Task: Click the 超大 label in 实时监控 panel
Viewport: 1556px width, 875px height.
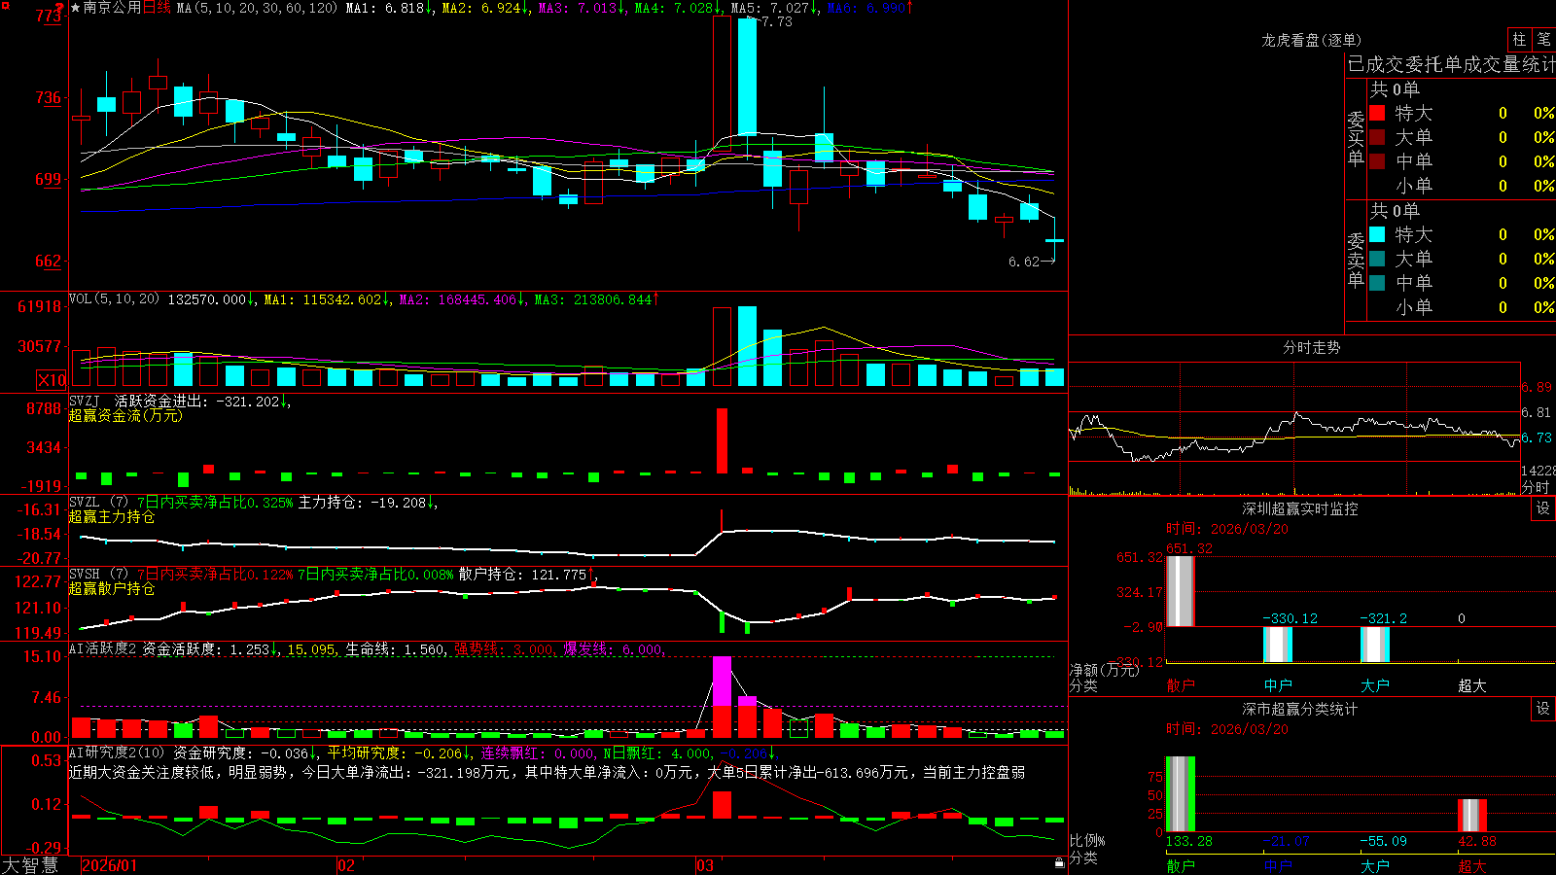Action: [1472, 685]
